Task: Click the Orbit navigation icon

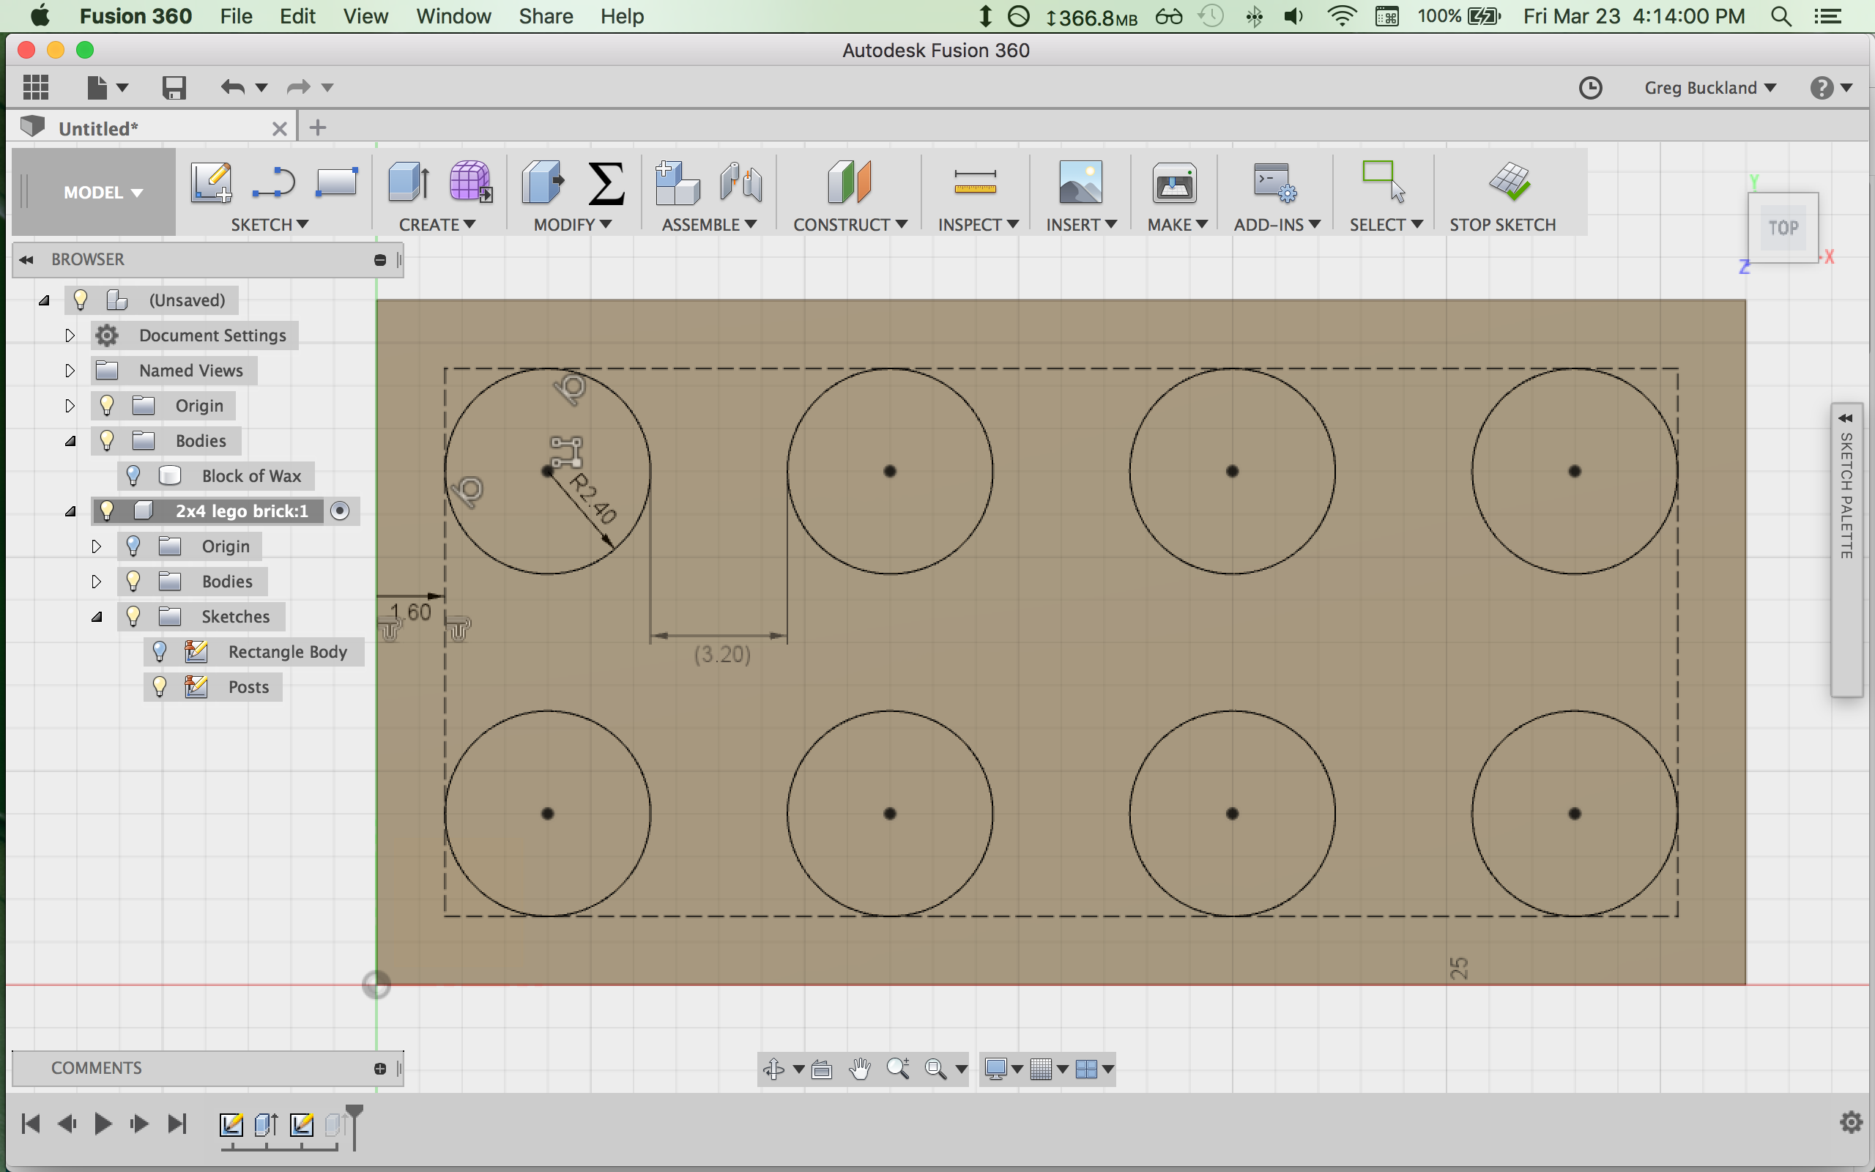Action: (x=773, y=1069)
